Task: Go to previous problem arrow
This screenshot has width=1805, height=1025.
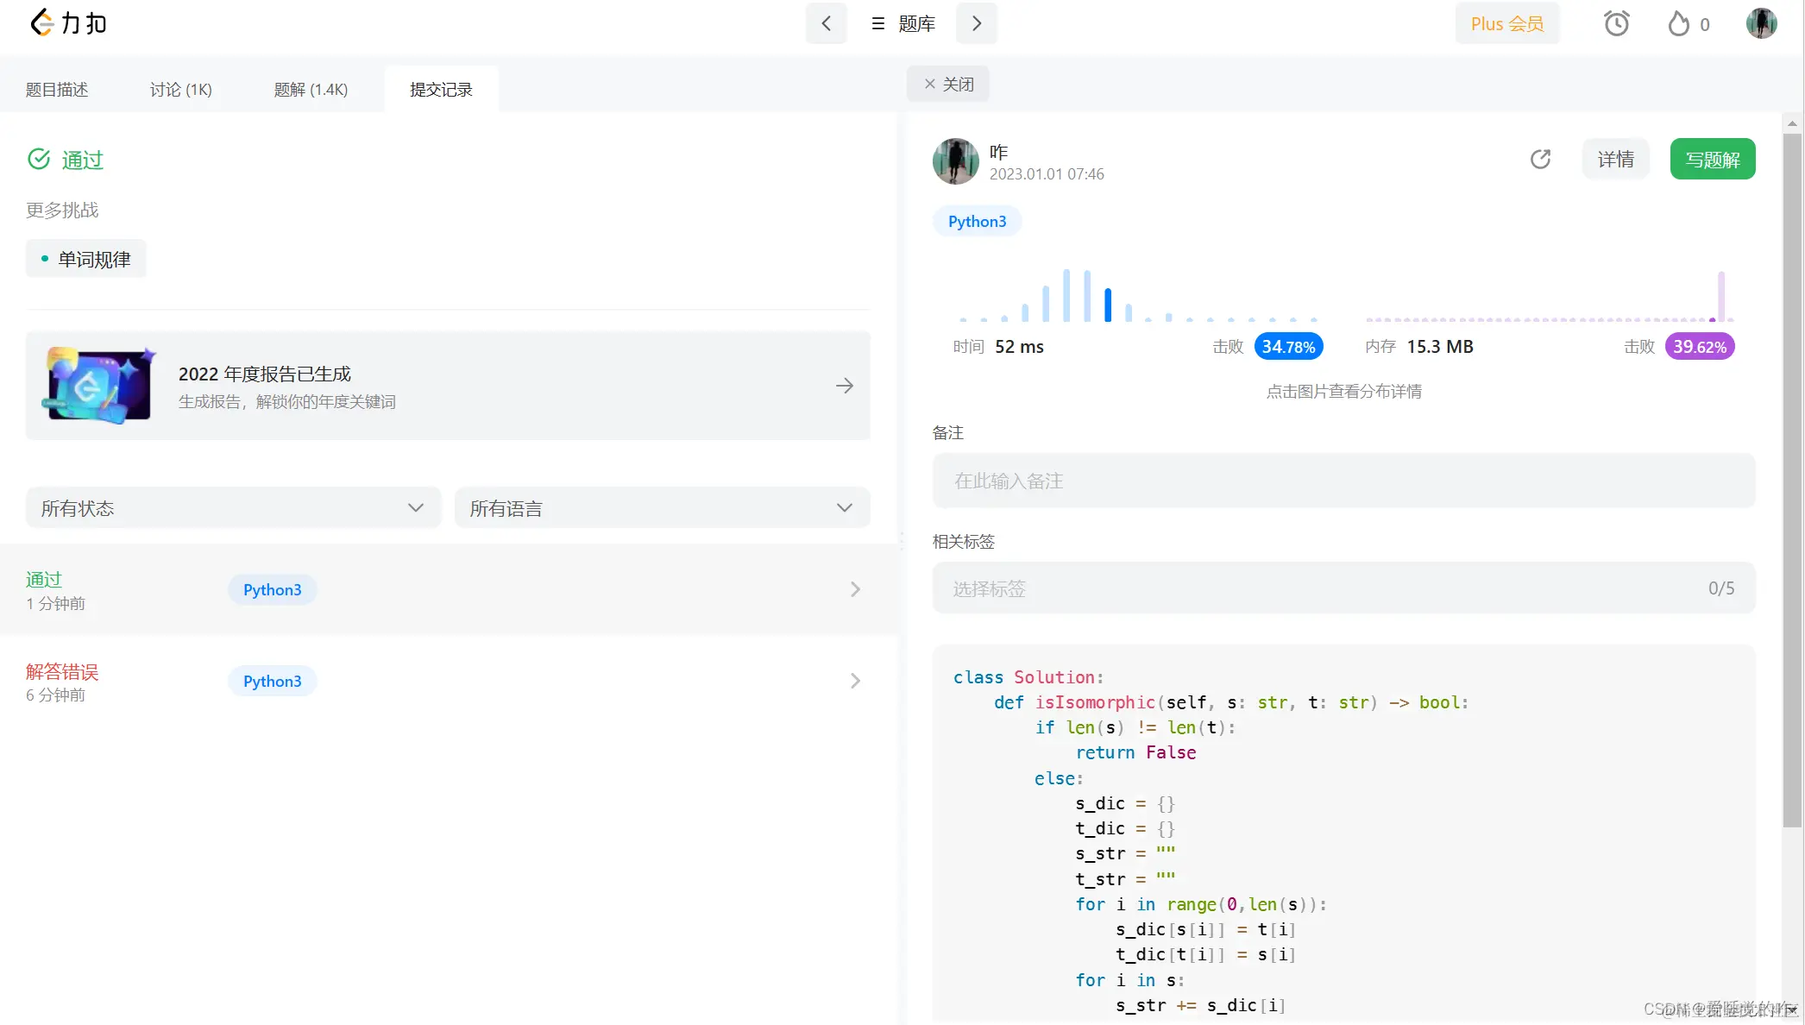Action: (826, 23)
